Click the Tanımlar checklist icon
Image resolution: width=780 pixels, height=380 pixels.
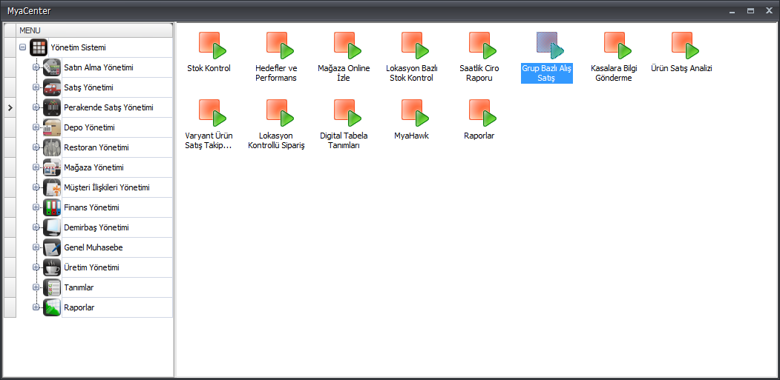coord(52,287)
